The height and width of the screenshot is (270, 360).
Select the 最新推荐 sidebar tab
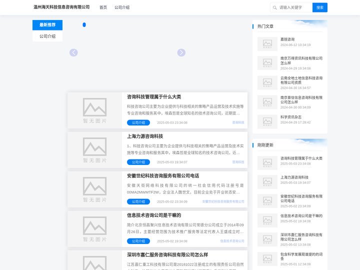(x=47, y=25)
